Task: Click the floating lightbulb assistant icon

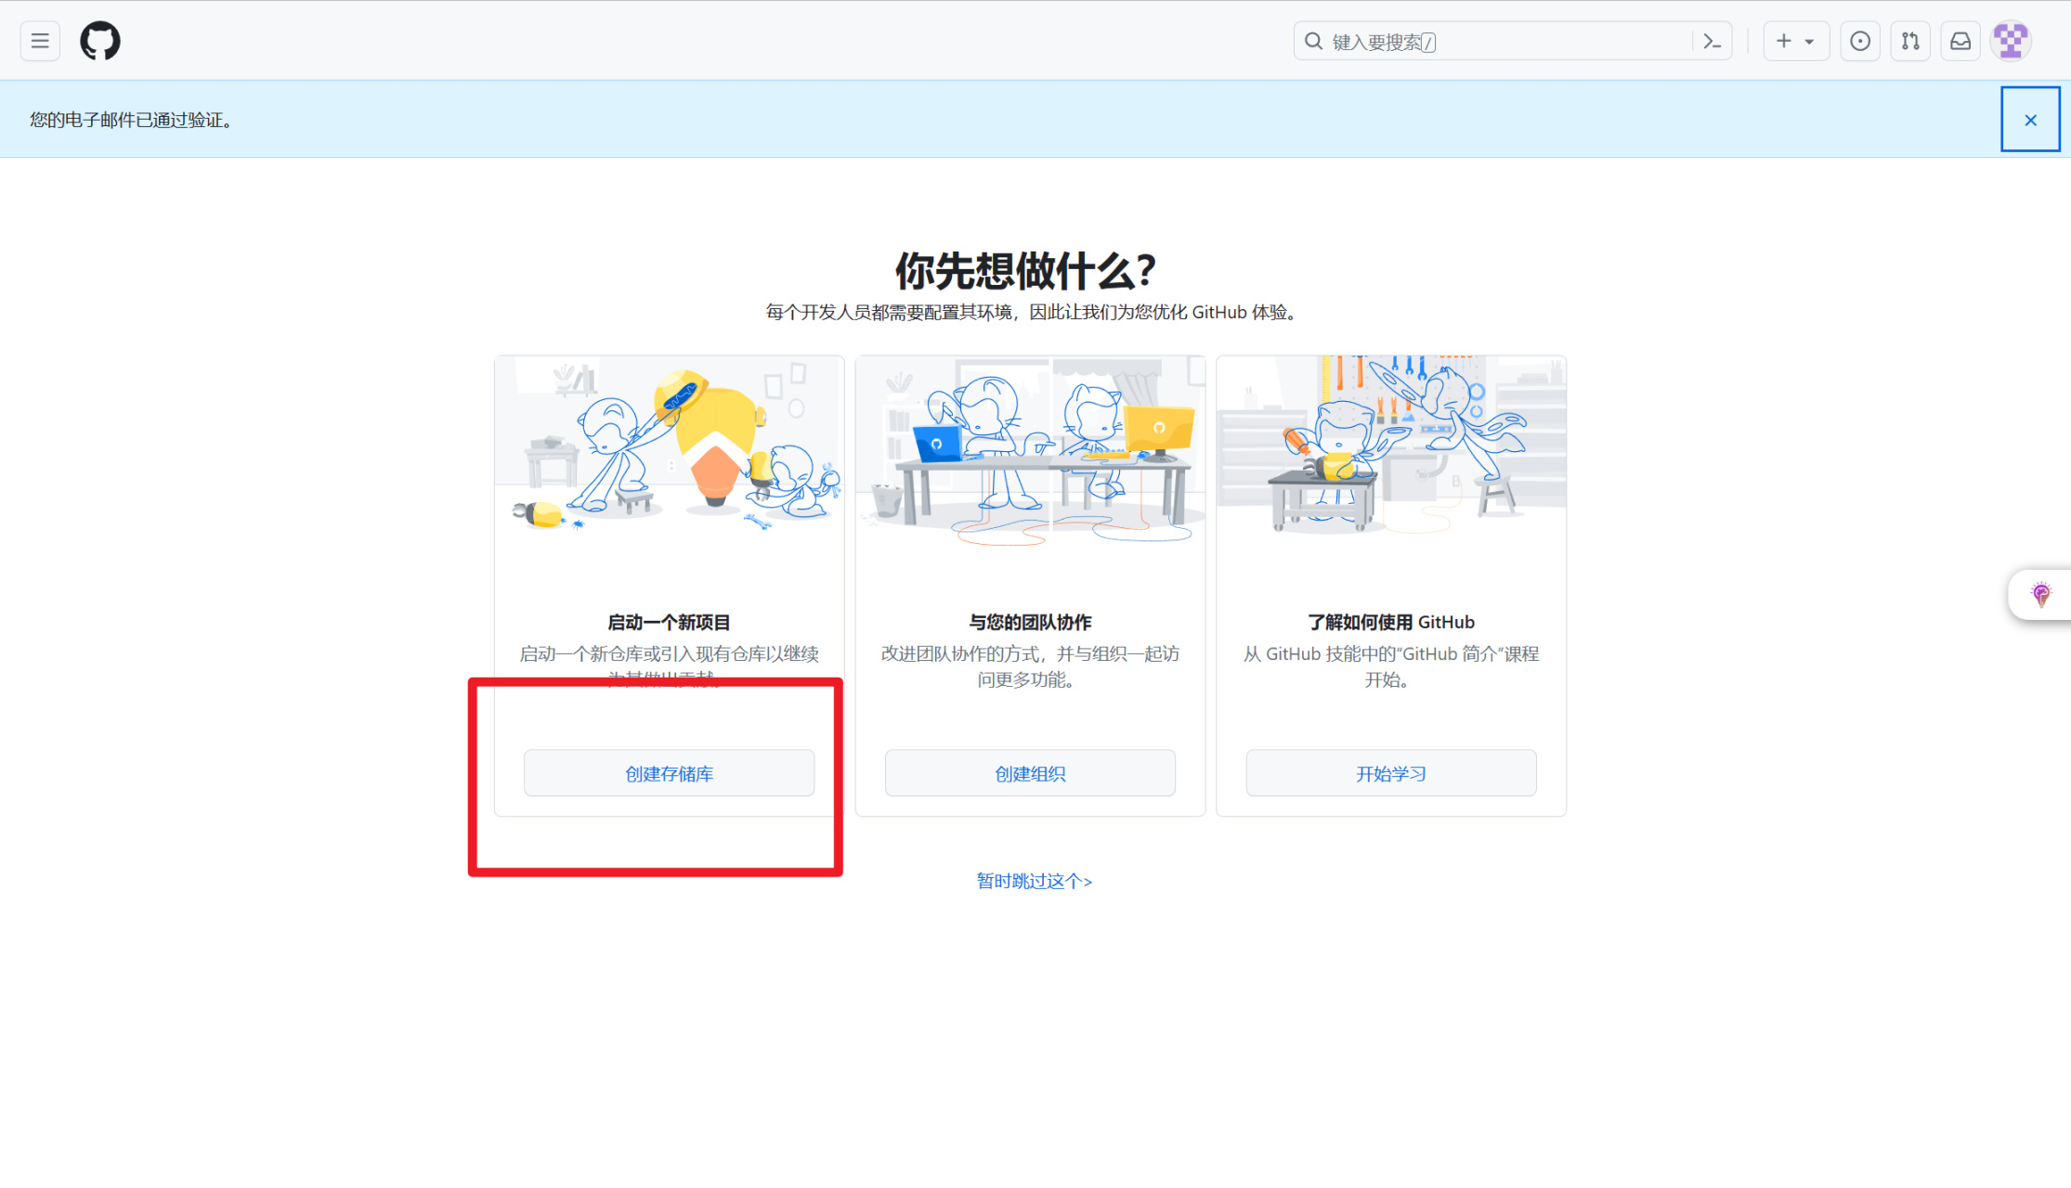Action: point(2040,594)
